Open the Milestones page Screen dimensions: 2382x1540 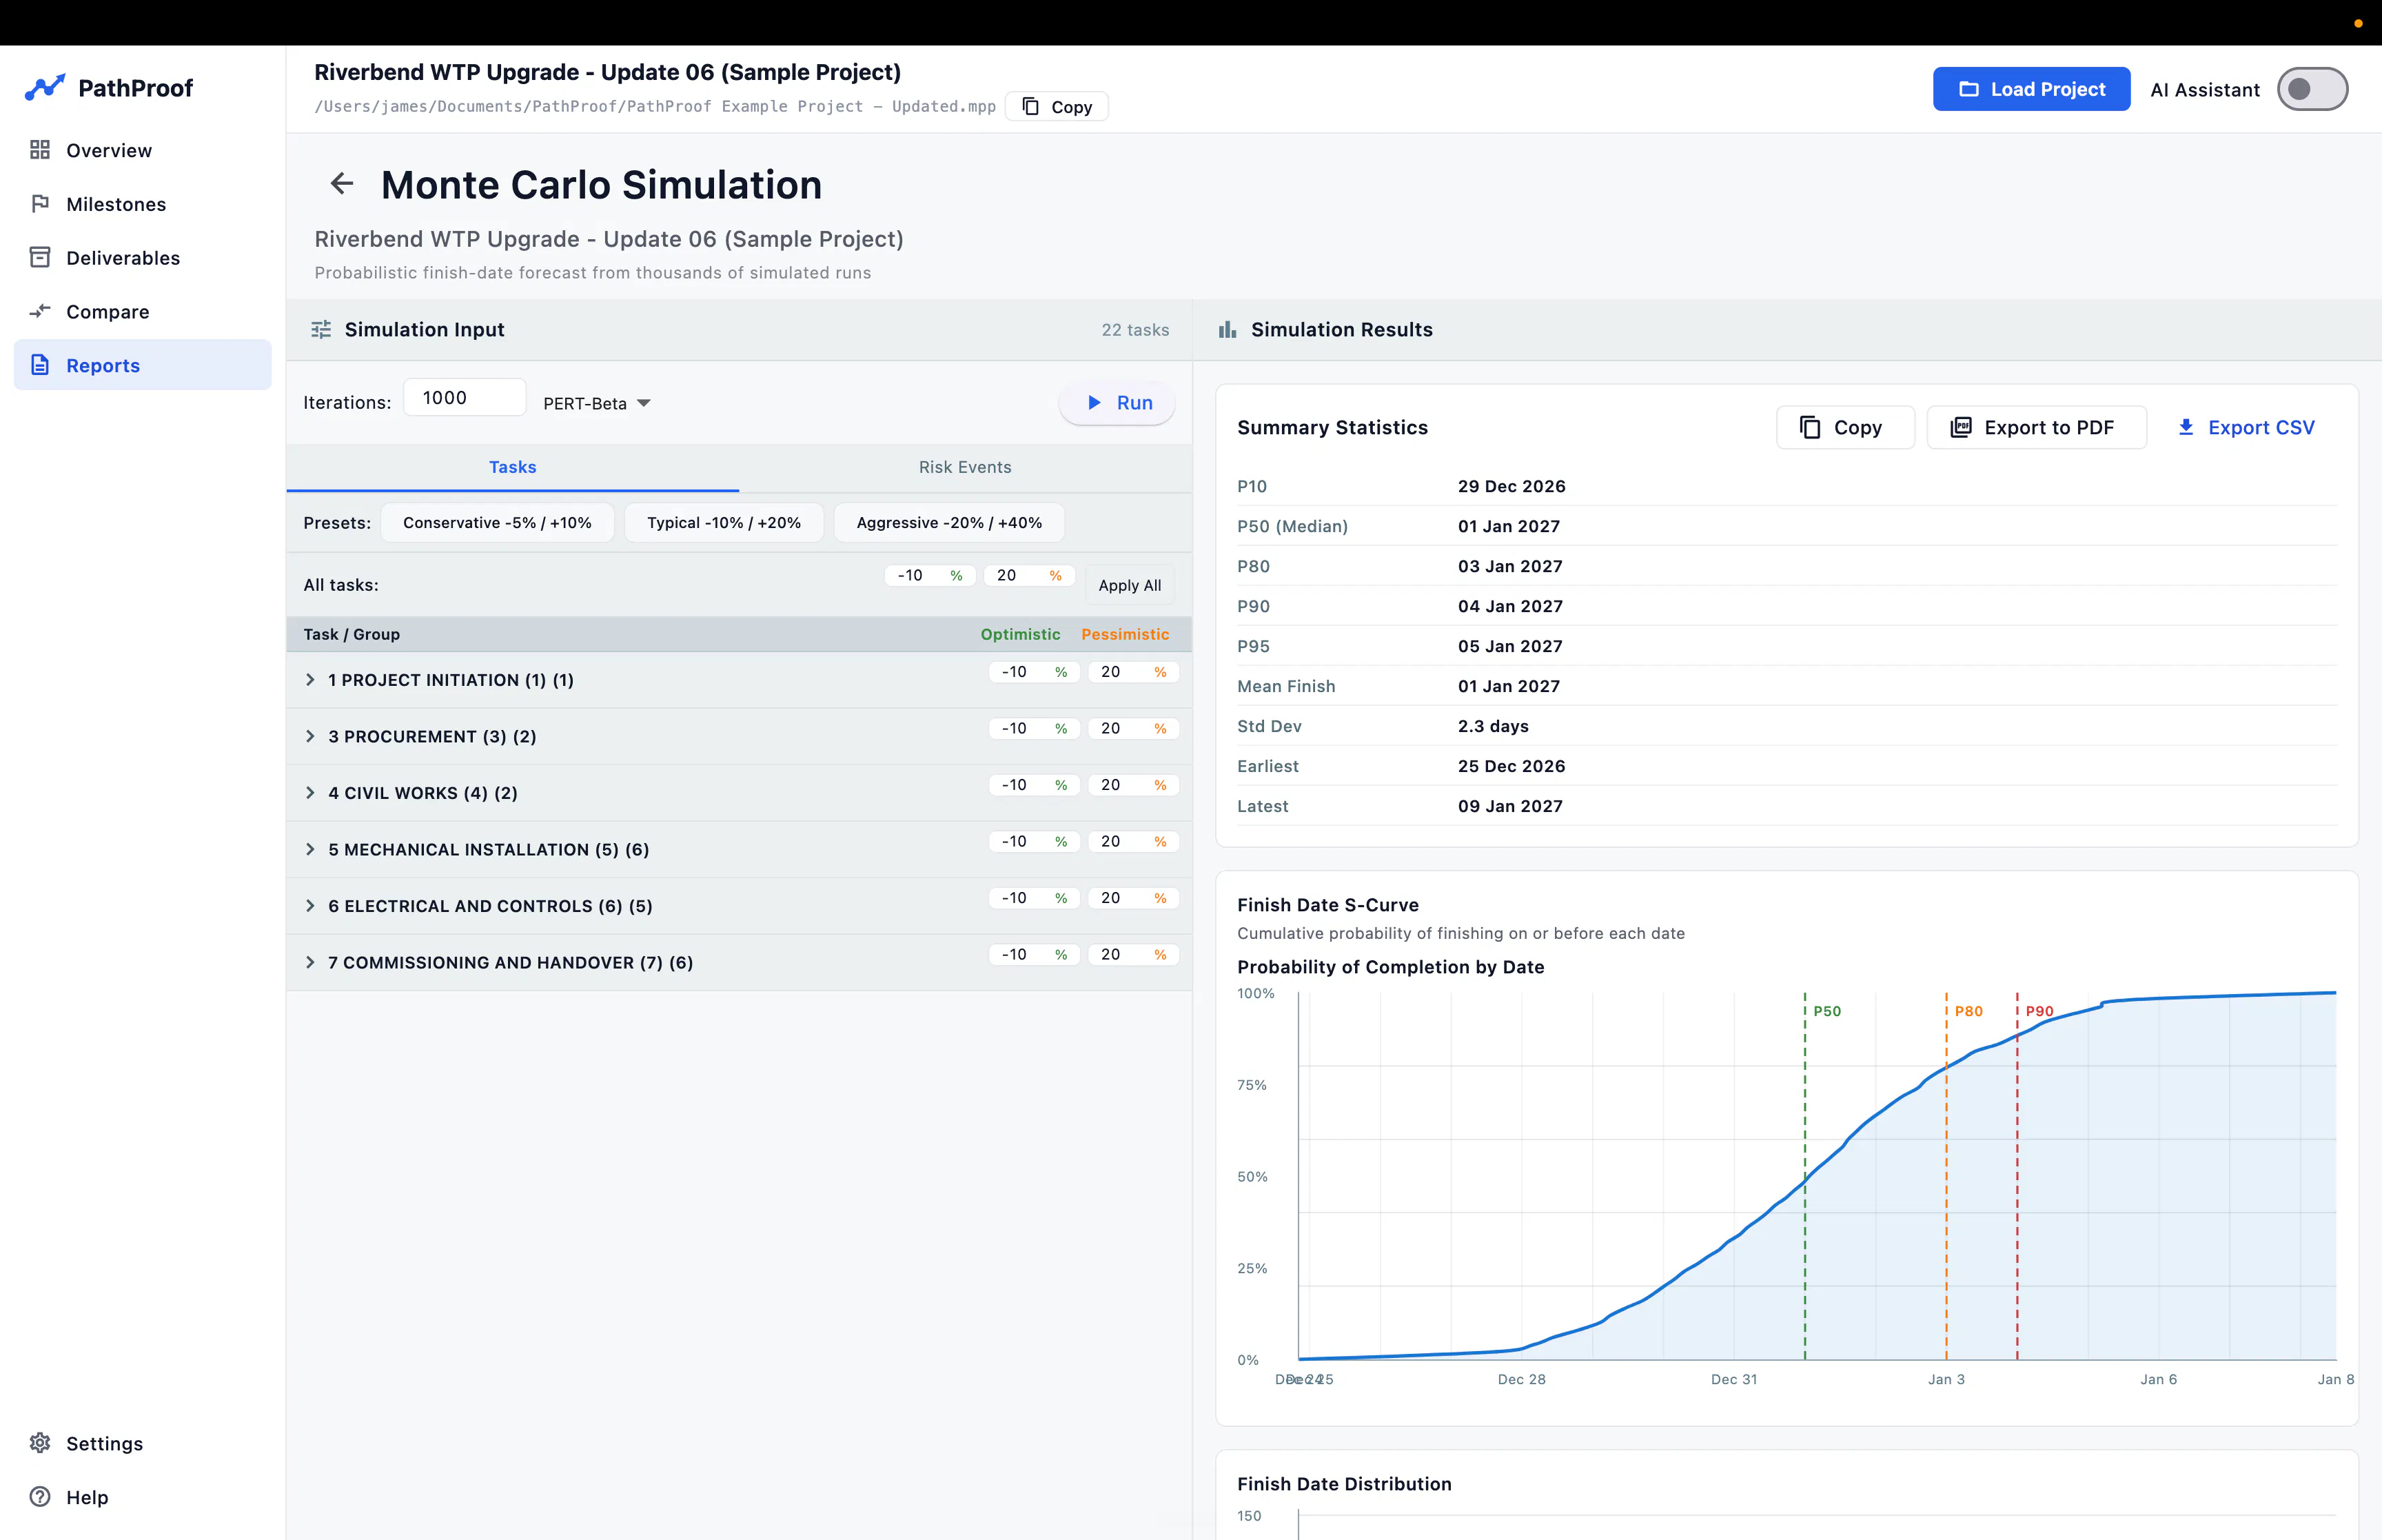[142, 204]
